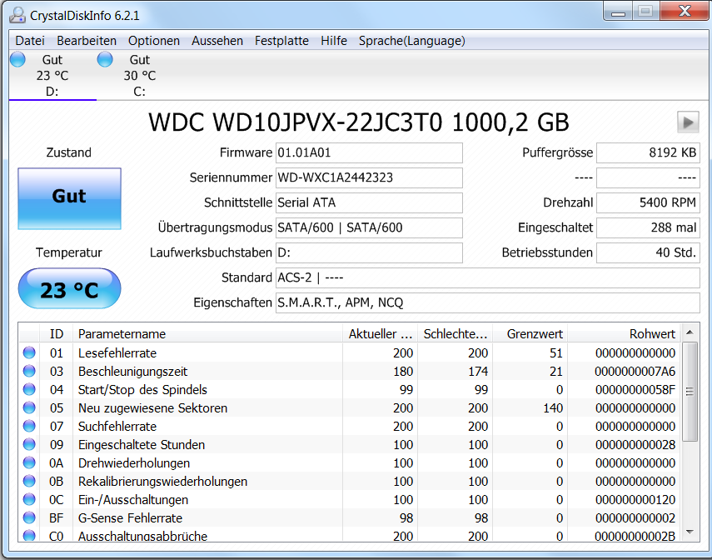Switch to the C: drive tab at 30 °C
The height and width of the screenshot is (560, 712).
139,75
